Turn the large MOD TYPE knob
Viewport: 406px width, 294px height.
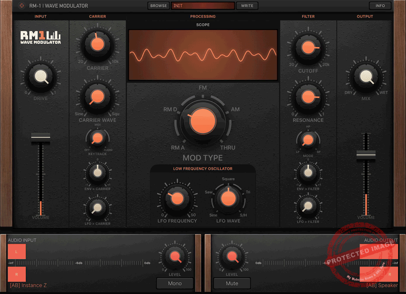tap(203, 121)
